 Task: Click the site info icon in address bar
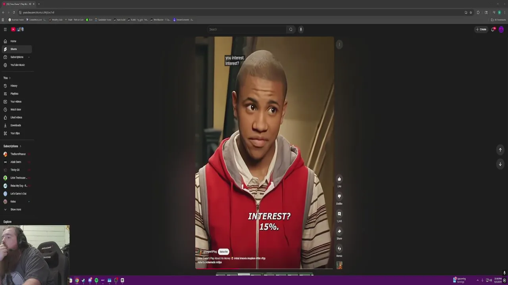click(20, 12)
